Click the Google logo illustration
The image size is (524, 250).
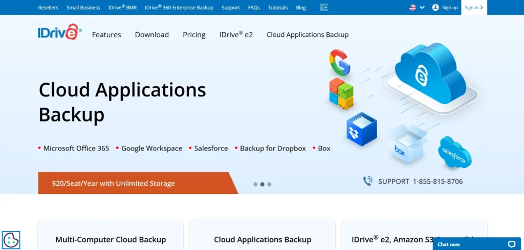click(340, 62)
